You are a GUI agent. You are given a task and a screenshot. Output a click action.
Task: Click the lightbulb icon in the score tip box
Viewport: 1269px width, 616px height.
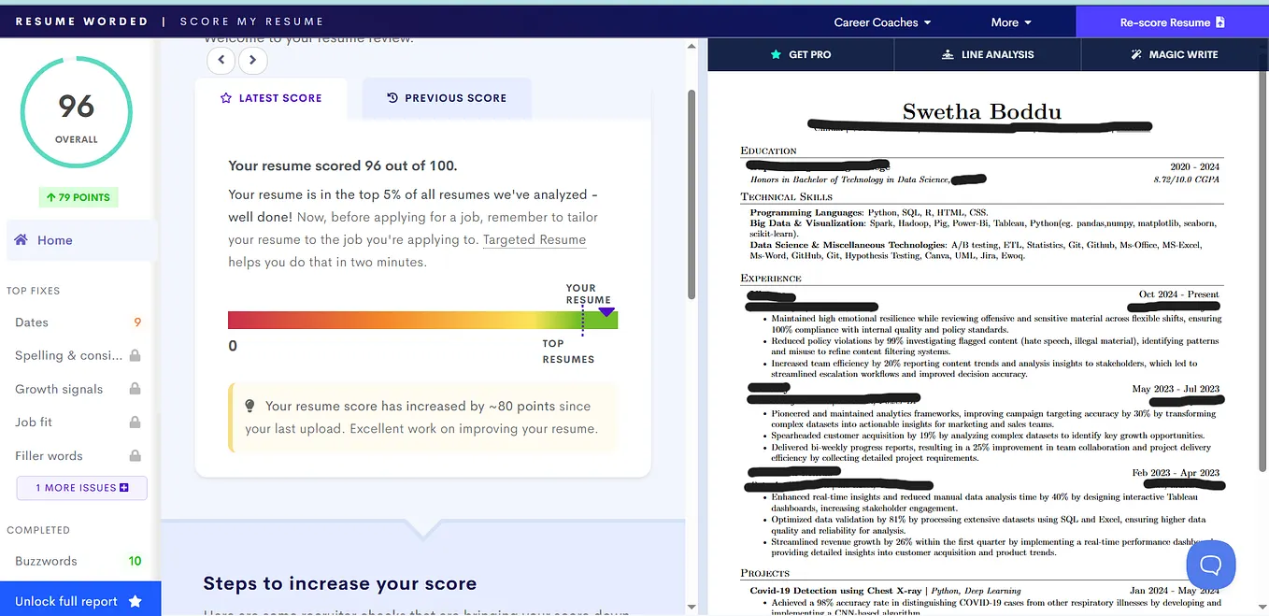(249, 405)
